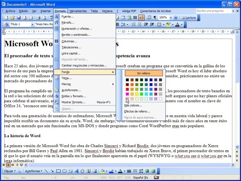Open the Highlight color dropdown arrow
Viewport: 241px width, 181px height.
[x=173, y=25]
